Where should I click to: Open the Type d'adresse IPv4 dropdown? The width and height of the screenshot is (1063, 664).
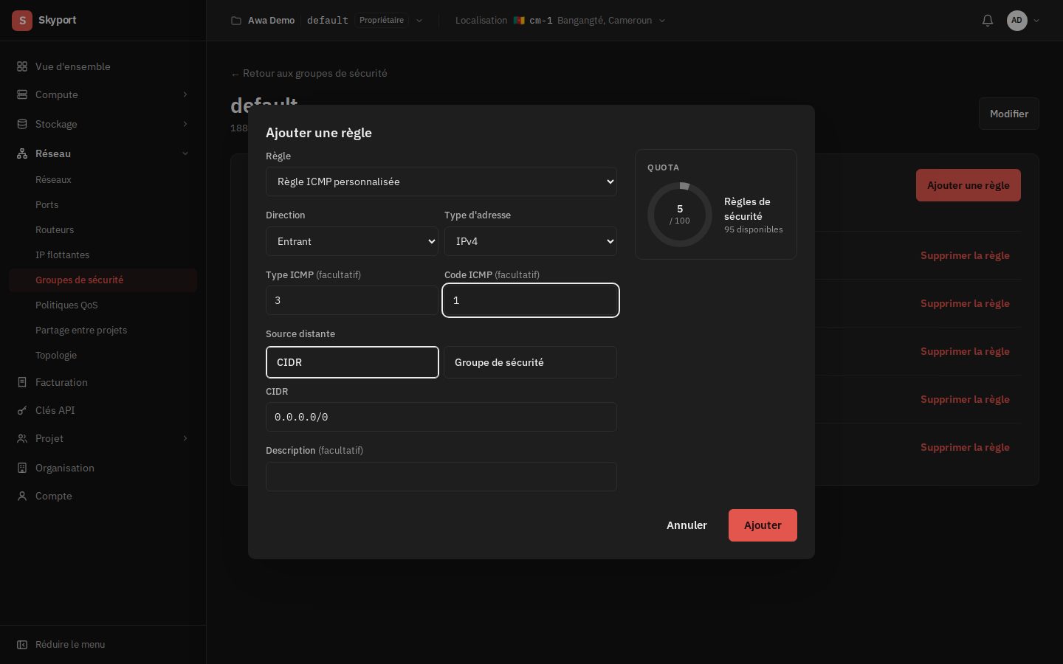click(x=531, y=241)
